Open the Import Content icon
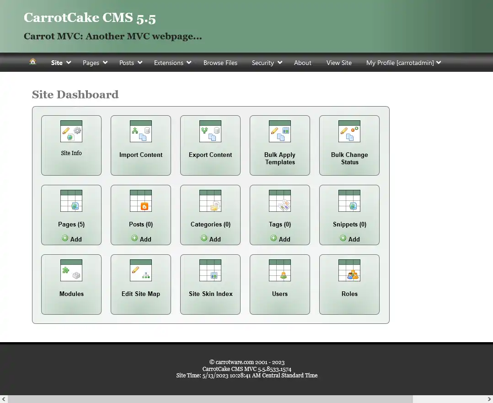Image resolution: width=493 pixels, height=403 pixels. (x=141, y=131)
